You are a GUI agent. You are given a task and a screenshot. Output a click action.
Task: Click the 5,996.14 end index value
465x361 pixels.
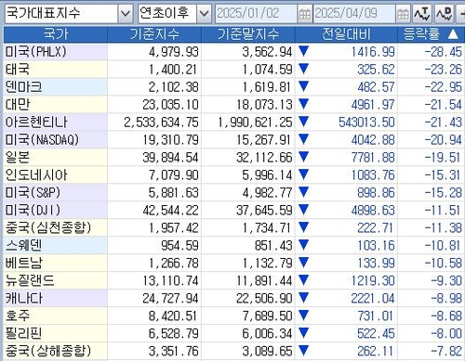click(267, 175)
